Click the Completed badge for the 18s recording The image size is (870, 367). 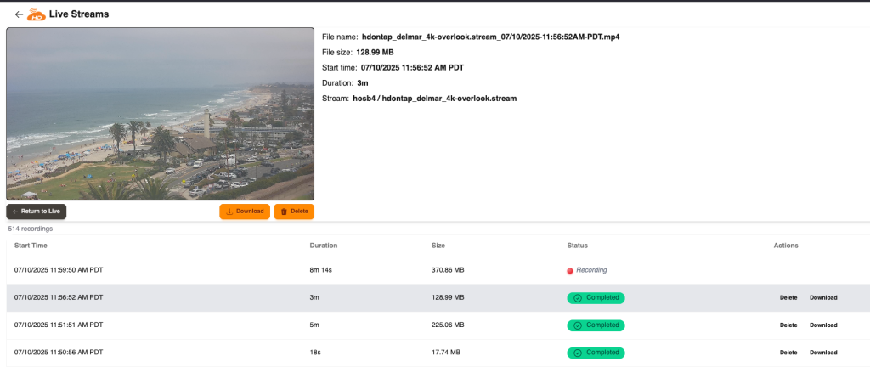596,353
